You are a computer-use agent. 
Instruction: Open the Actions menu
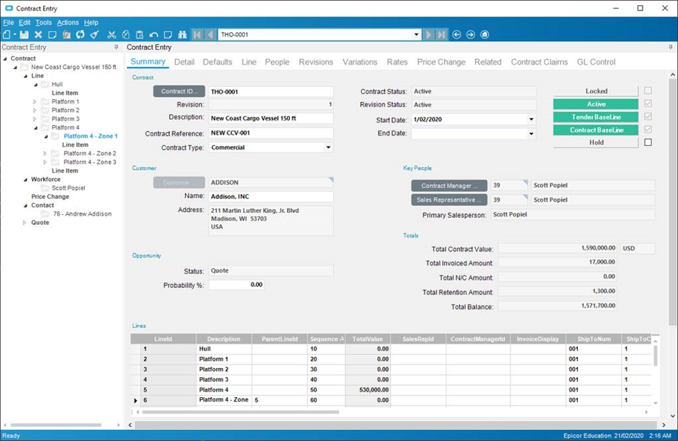click(68, 22)
